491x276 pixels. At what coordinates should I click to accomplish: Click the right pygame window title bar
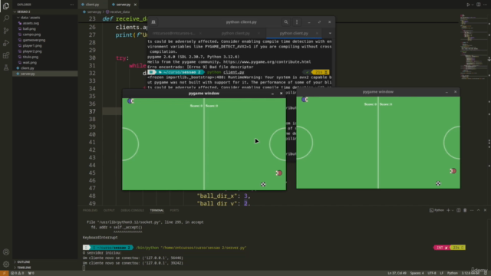coord(377,92)
